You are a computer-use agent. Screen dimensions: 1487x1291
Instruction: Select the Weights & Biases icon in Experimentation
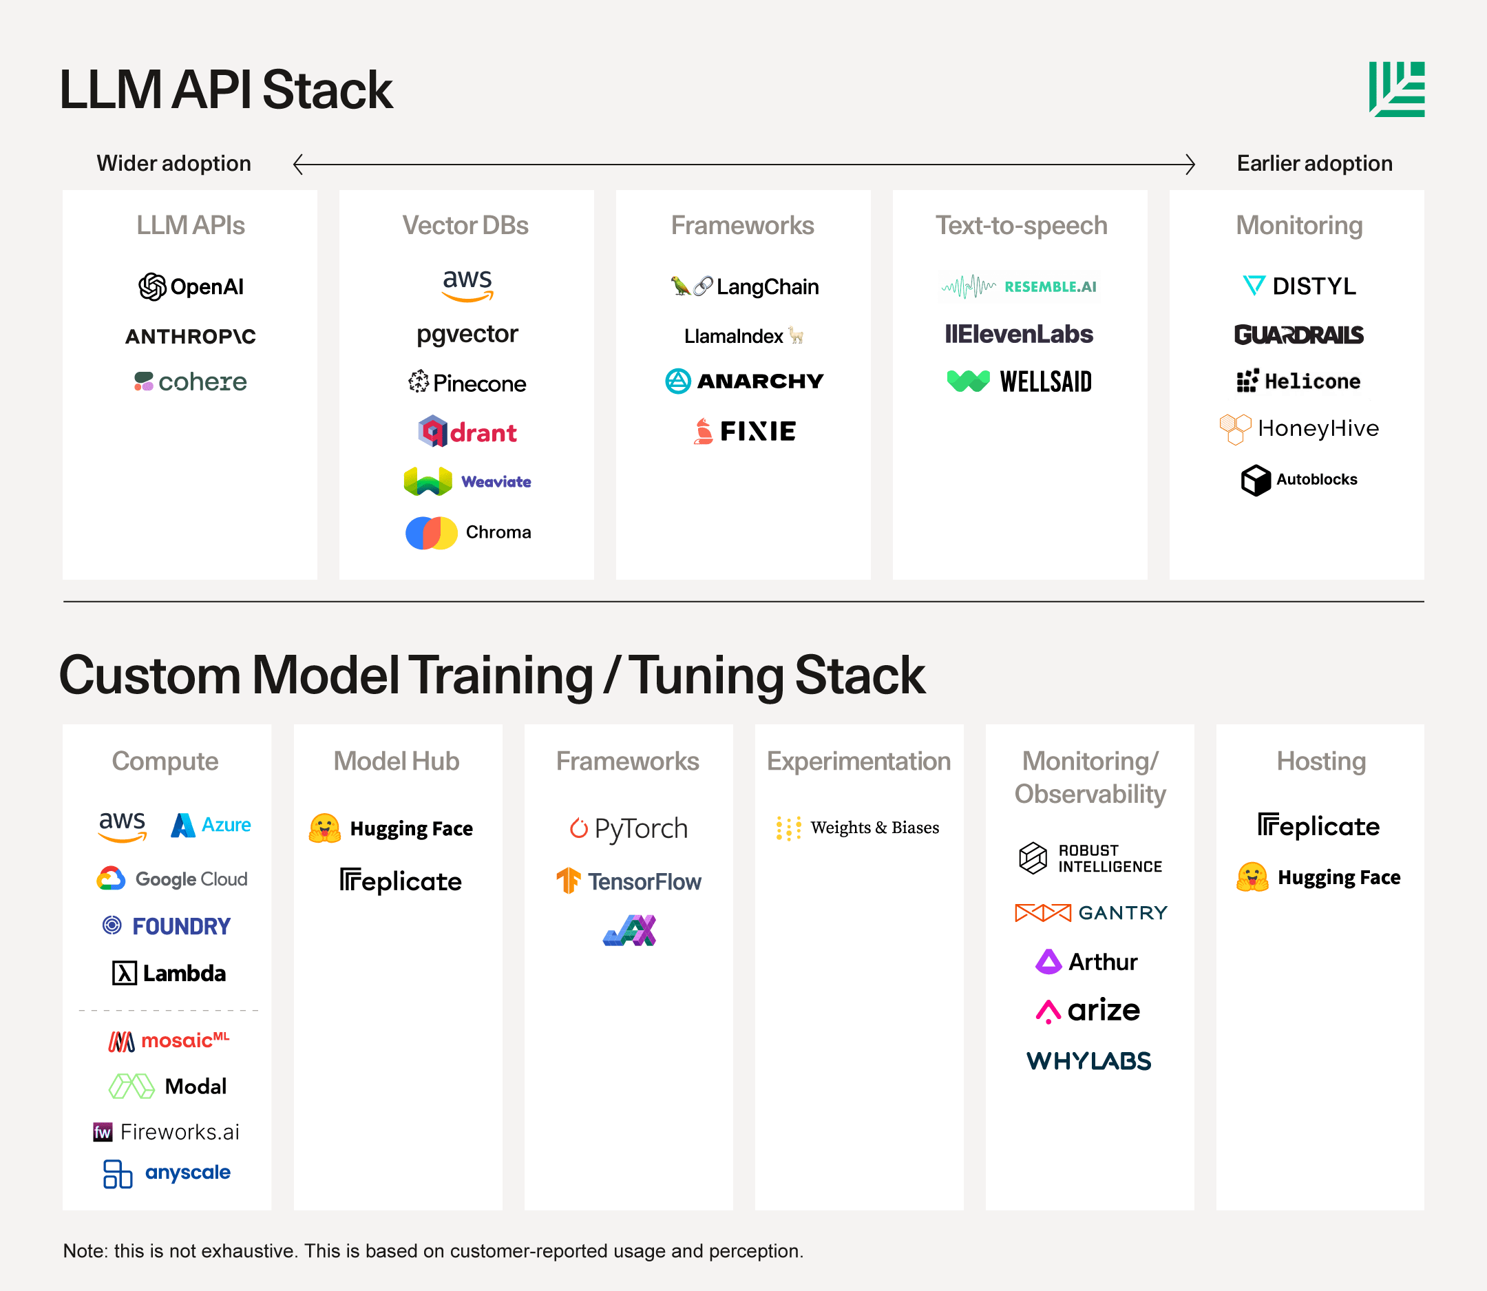coord(786,826)
